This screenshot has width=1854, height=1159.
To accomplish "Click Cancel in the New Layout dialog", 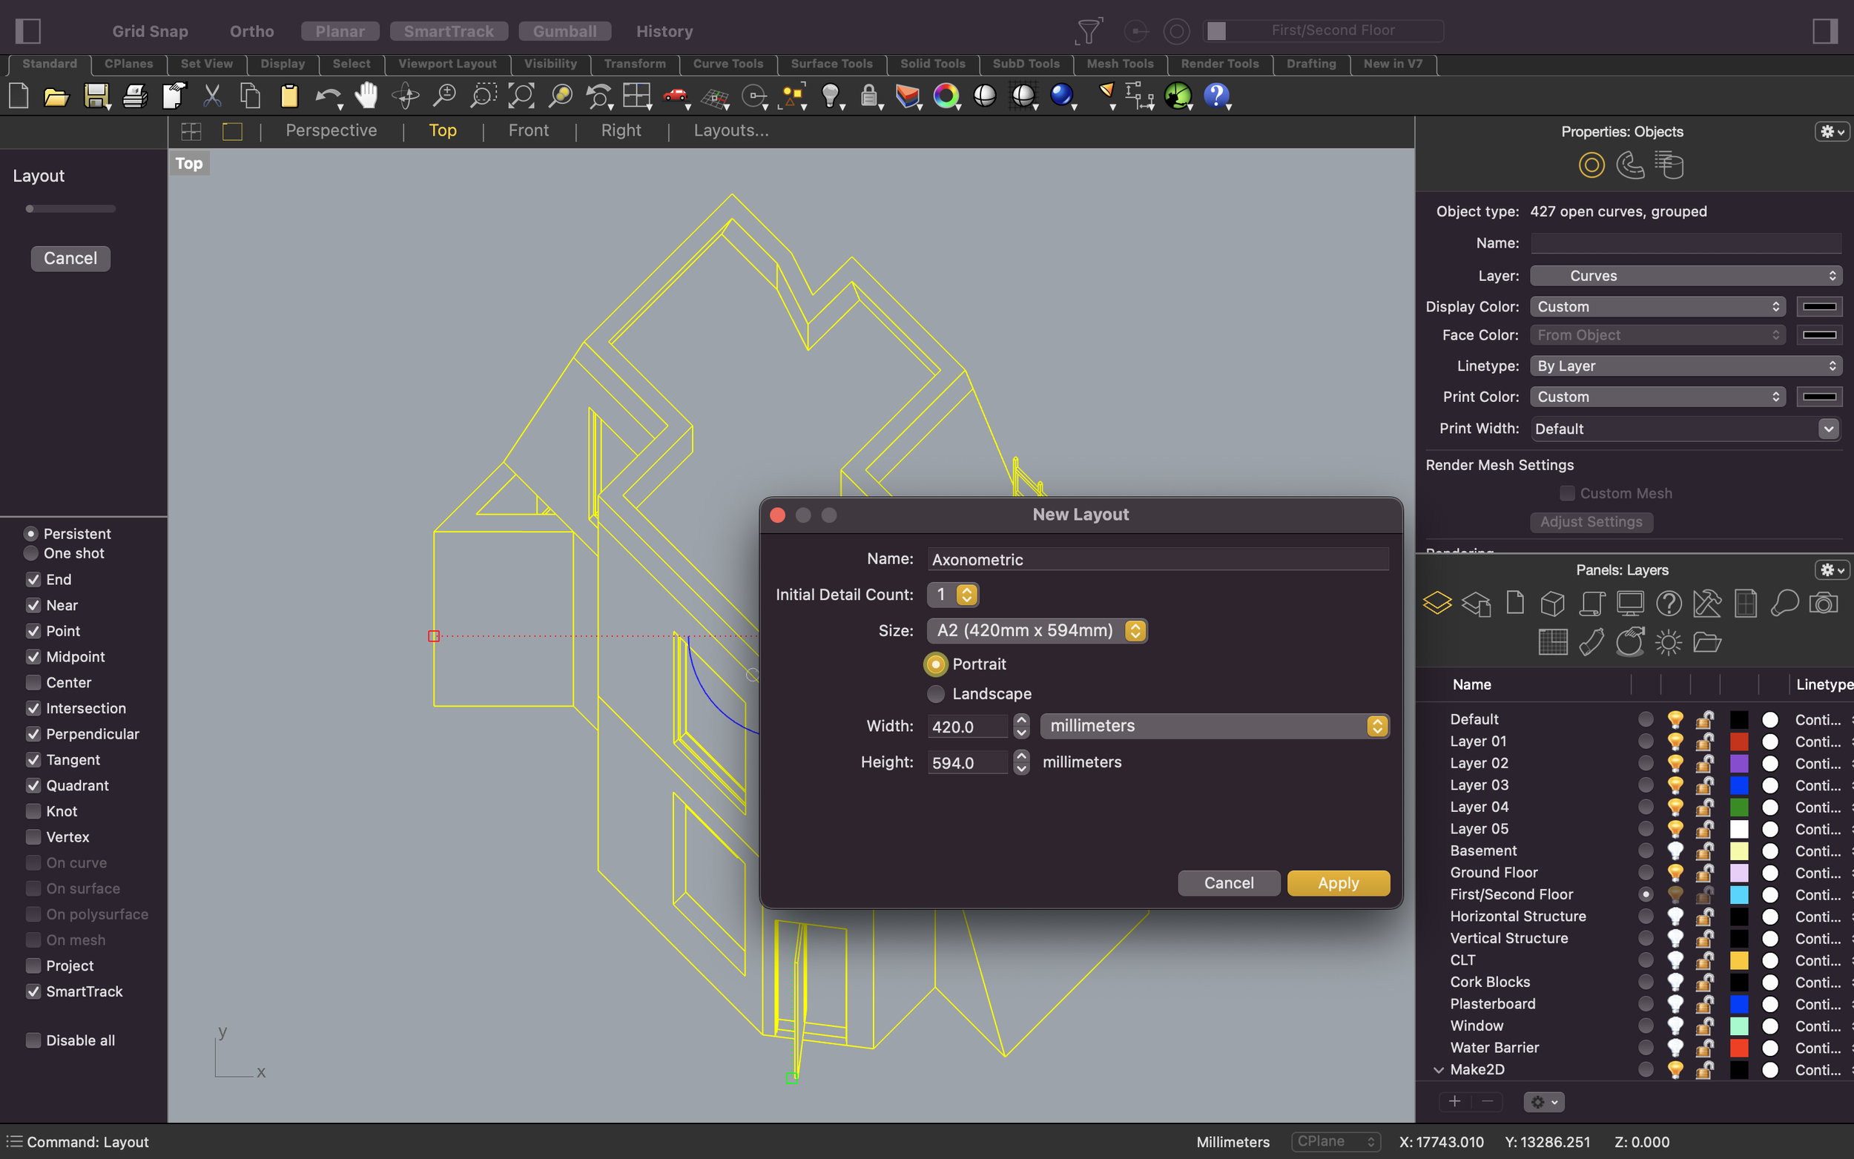I will click(x=1228, y=882).
